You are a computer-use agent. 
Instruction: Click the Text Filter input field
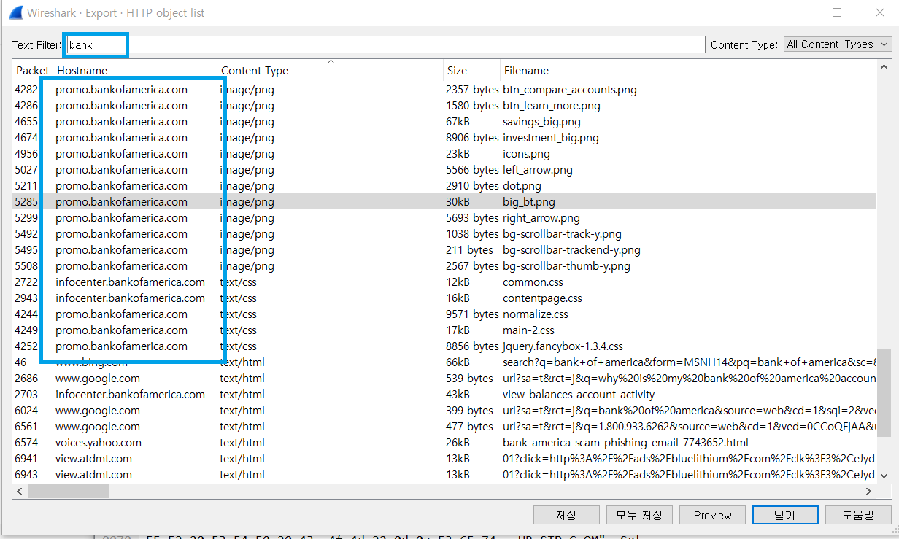[386, 44]
